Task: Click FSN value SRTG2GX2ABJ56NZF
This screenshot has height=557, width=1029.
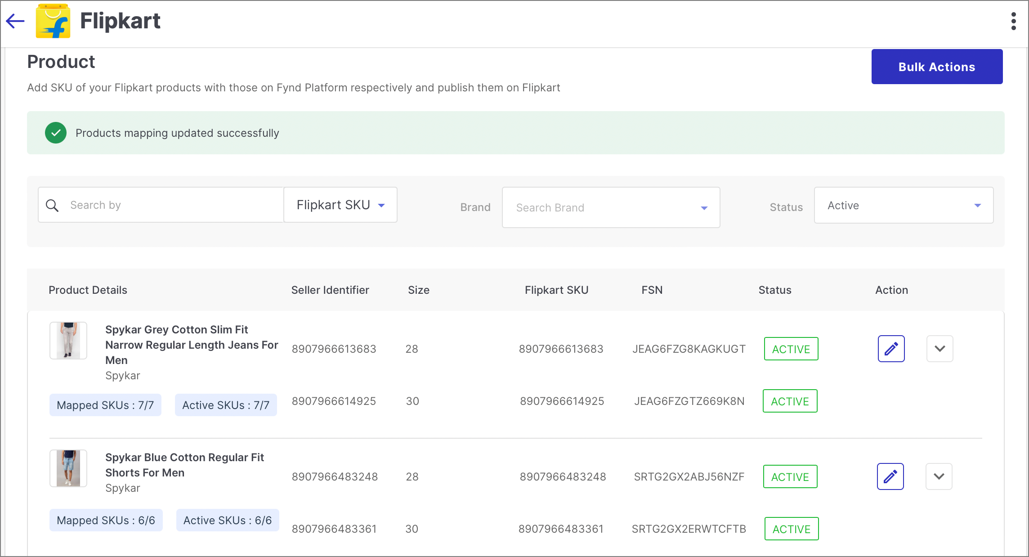Action: (x=689, y=476)
